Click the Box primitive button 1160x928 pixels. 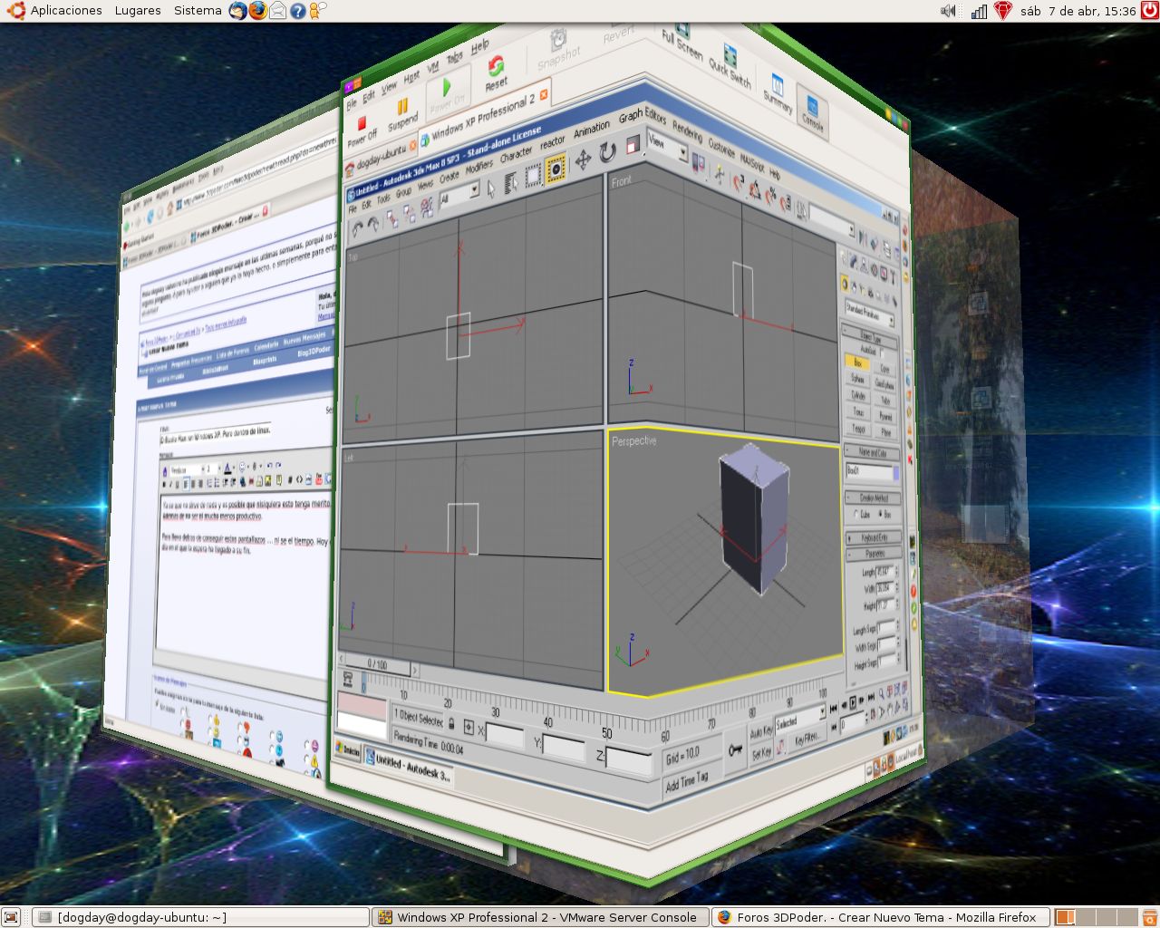[857, 362]
